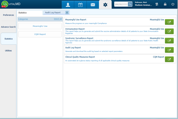Click 'Measure the progress on your meaningful Compliance' text

pyautogui.click(x=86, y=23)
